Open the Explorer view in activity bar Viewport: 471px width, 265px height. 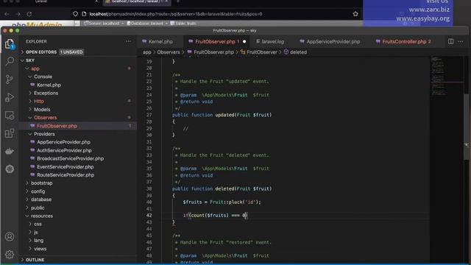click(10, 44)
